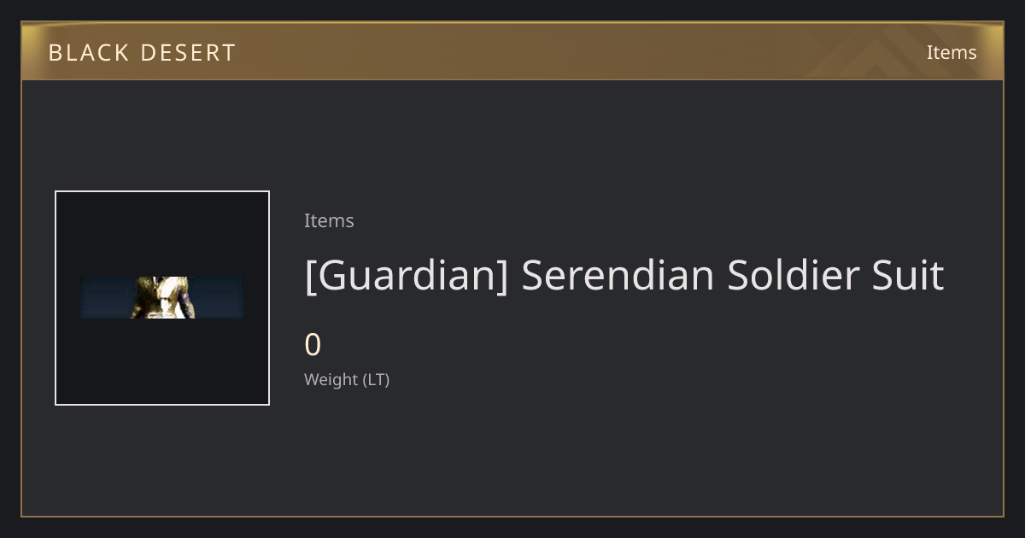Image resolution: width=1025 pixels, height=538 pixels.
Task: Open the Items link in the gold header
Action: pos(952,52)
